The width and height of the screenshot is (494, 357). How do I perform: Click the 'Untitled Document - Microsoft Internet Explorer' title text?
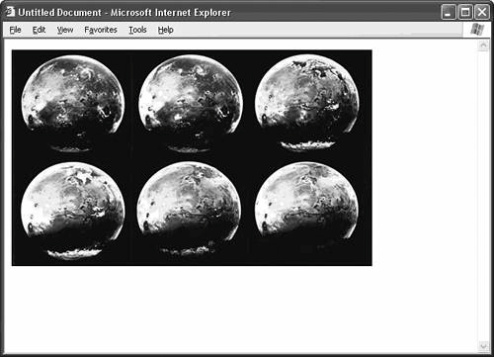(124, 13)
